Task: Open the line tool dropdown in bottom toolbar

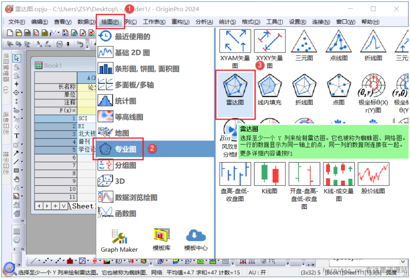Action: coord(39,261)
